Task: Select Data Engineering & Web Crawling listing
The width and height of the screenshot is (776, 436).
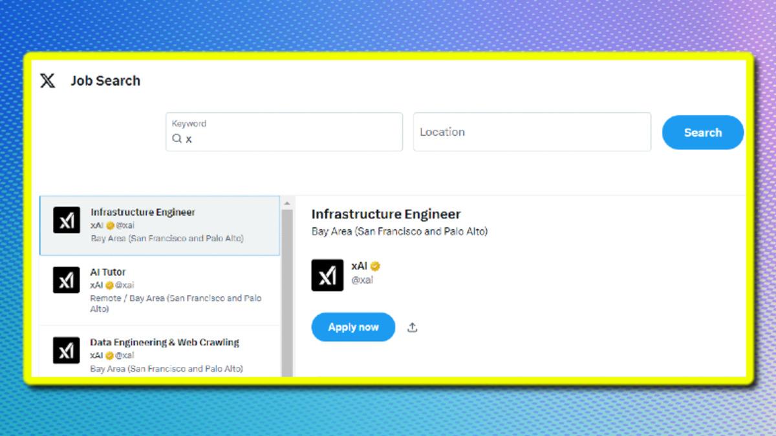Action: click(x=164, y=342)
